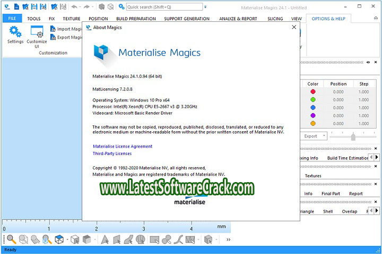
Task: Open the quick access toolbar customize dropdown
Action: 205,7
